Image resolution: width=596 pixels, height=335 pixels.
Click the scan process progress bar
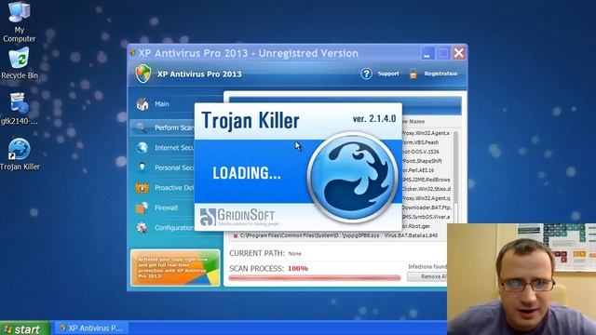pyautogui.click(x=315, y=277)
